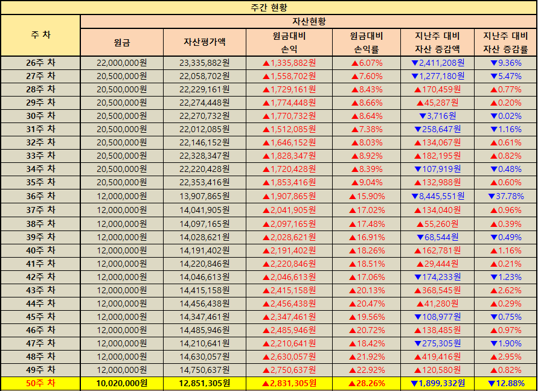Click the ▼37.78% change rate cell

(x=505, y=196)
